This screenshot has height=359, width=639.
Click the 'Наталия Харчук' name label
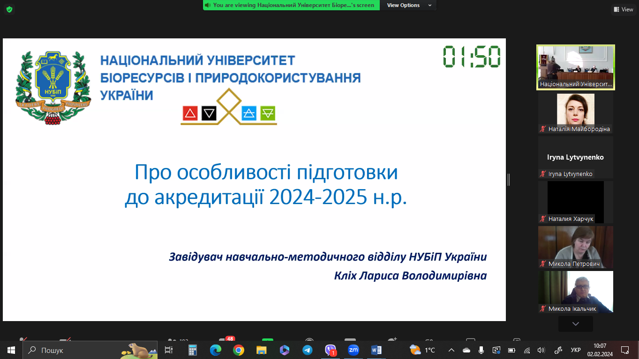[x=571, y=219]
